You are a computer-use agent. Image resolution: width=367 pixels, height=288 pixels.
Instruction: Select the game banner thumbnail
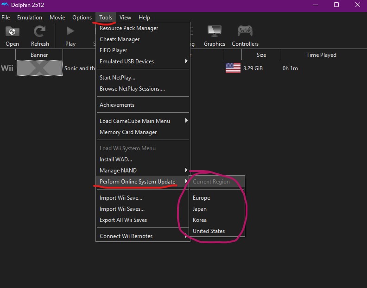coord(39,68)
